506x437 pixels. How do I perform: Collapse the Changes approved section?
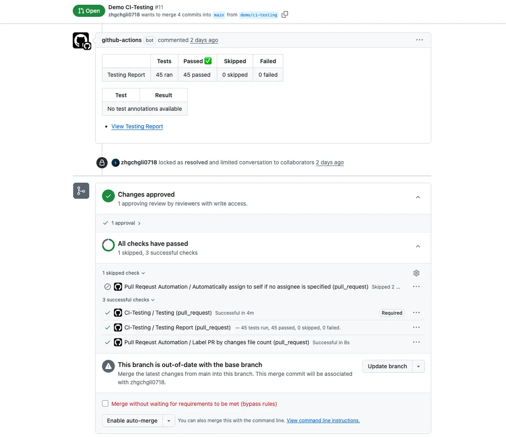pyautogui.click(x=418, y=197)
